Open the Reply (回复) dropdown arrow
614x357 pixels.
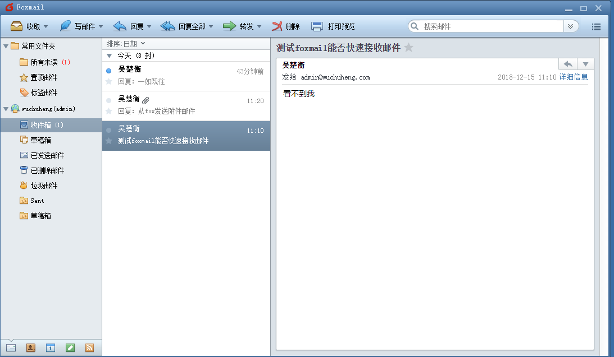(x=149, y=26)
